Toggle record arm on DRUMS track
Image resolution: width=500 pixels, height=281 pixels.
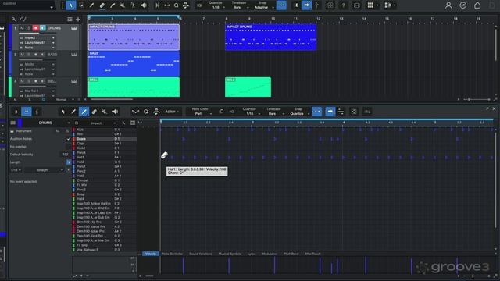36,28
